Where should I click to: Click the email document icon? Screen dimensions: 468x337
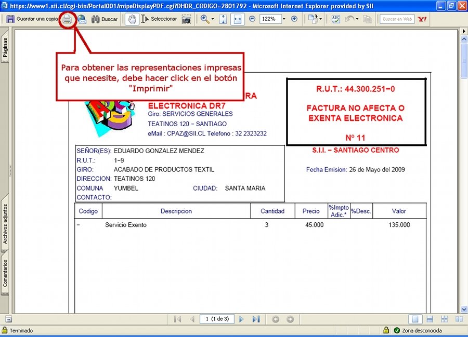coord(82,19)
